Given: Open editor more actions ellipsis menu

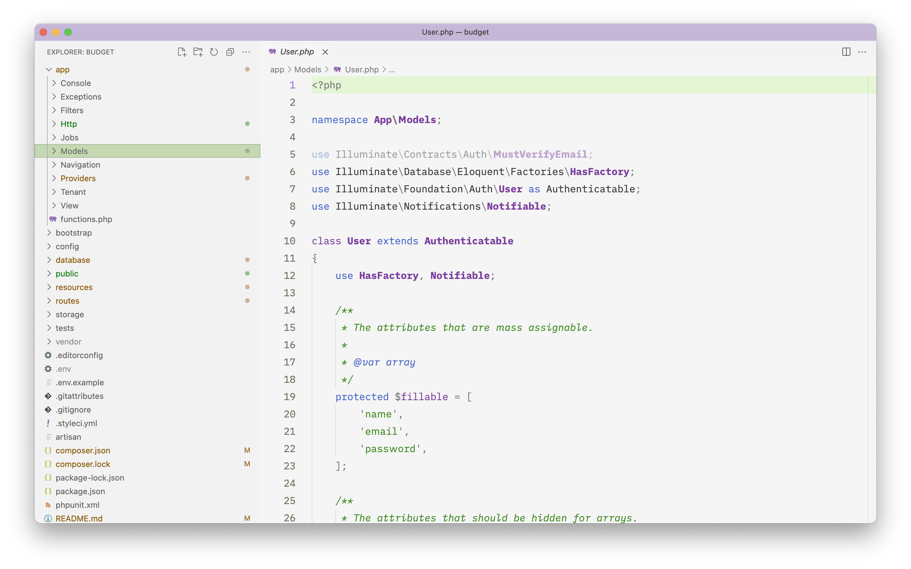Looking at the screenshot, I should 862,52.
